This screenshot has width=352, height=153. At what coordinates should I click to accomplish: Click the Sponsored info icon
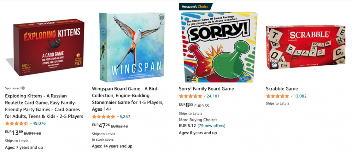coord(23,88)
